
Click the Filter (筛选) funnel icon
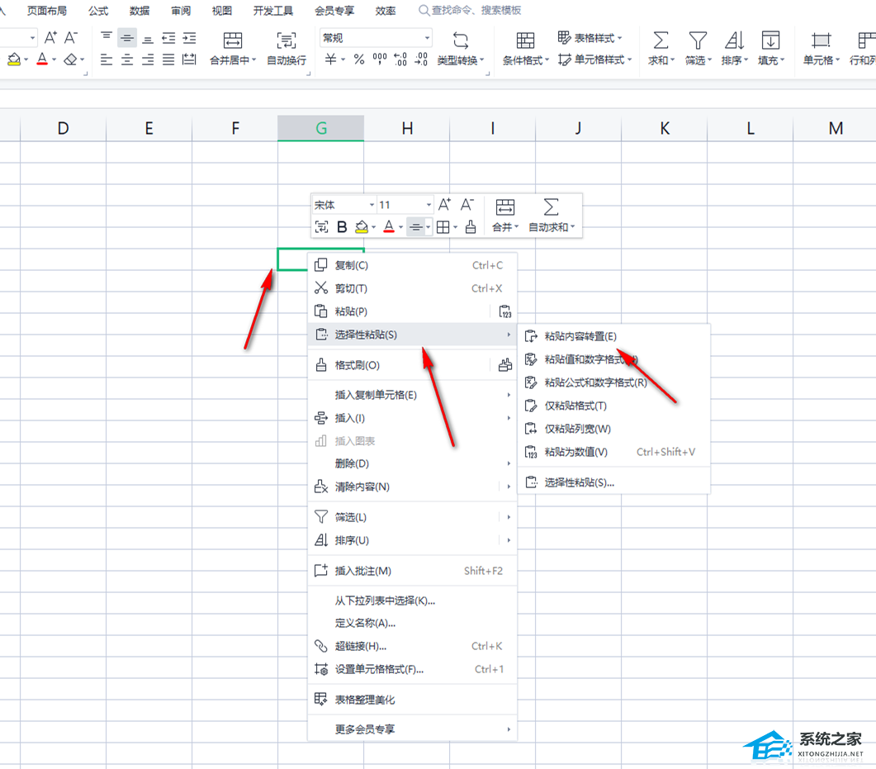(x=698, y=40)
